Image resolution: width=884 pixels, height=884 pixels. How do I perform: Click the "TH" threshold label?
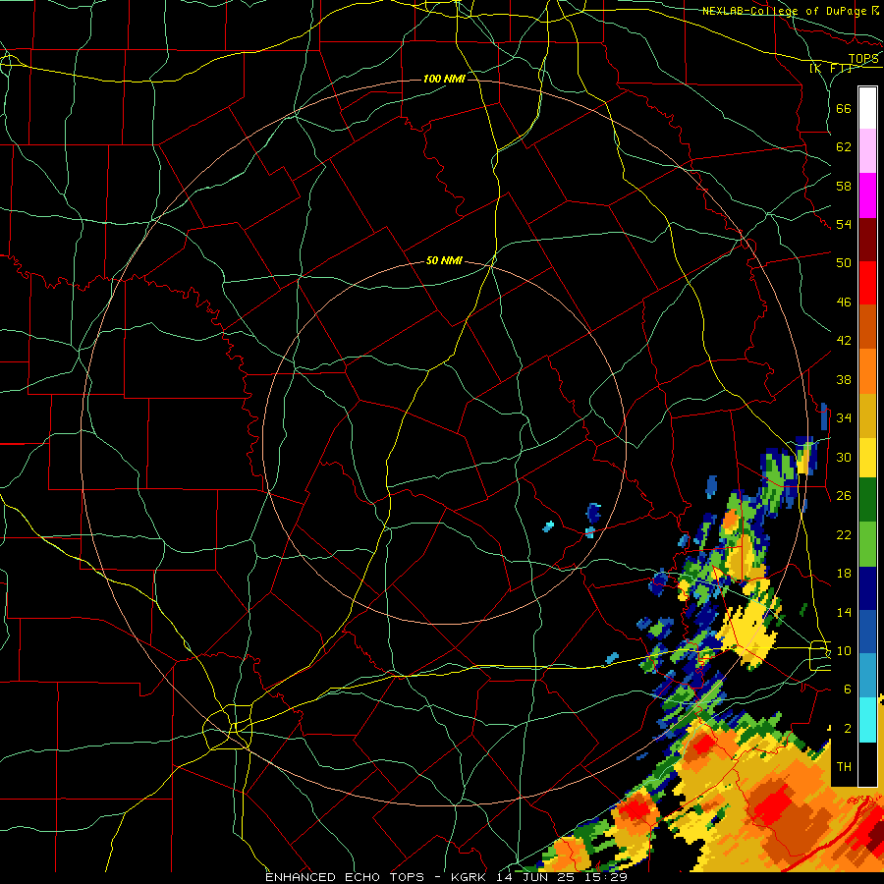844,767
